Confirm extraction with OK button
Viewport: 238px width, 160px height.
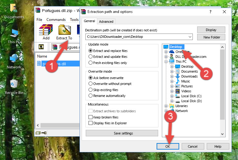[168, 146]
